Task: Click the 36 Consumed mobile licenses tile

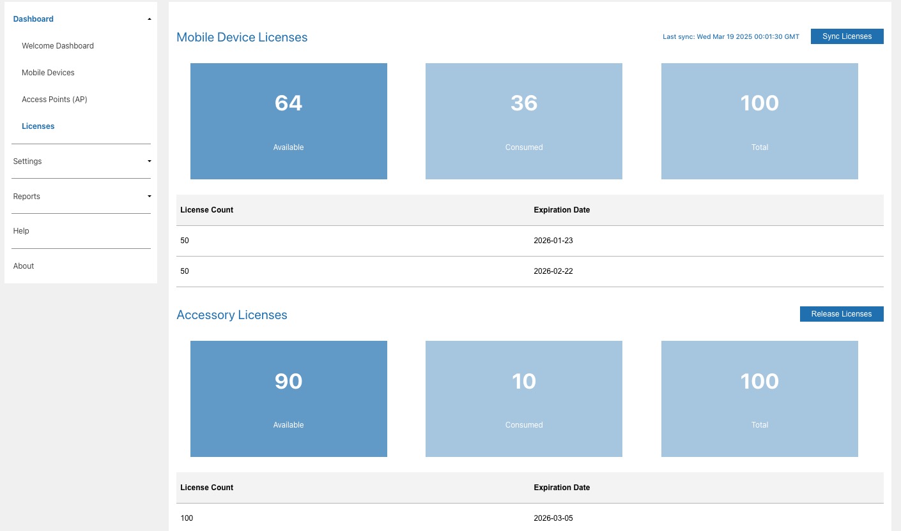Action: 523,121
